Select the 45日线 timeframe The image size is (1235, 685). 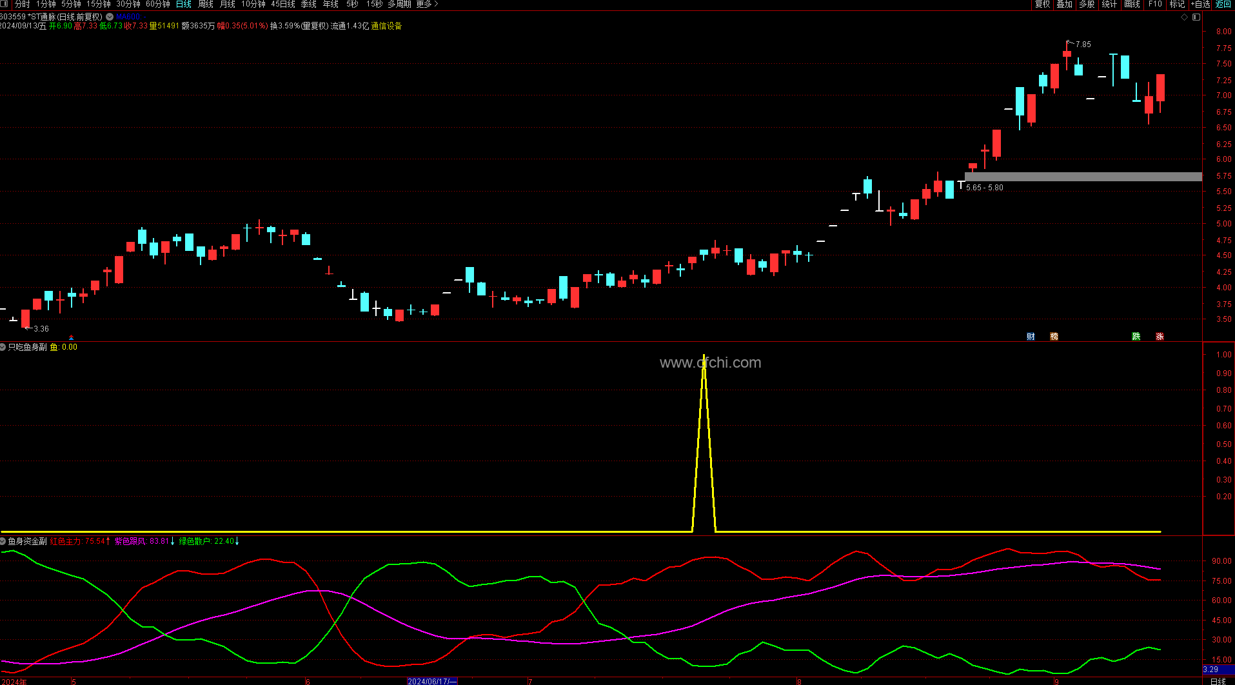click(283, 5)
